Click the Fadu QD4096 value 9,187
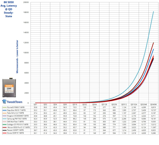159x145 pixels. (154, 113)
